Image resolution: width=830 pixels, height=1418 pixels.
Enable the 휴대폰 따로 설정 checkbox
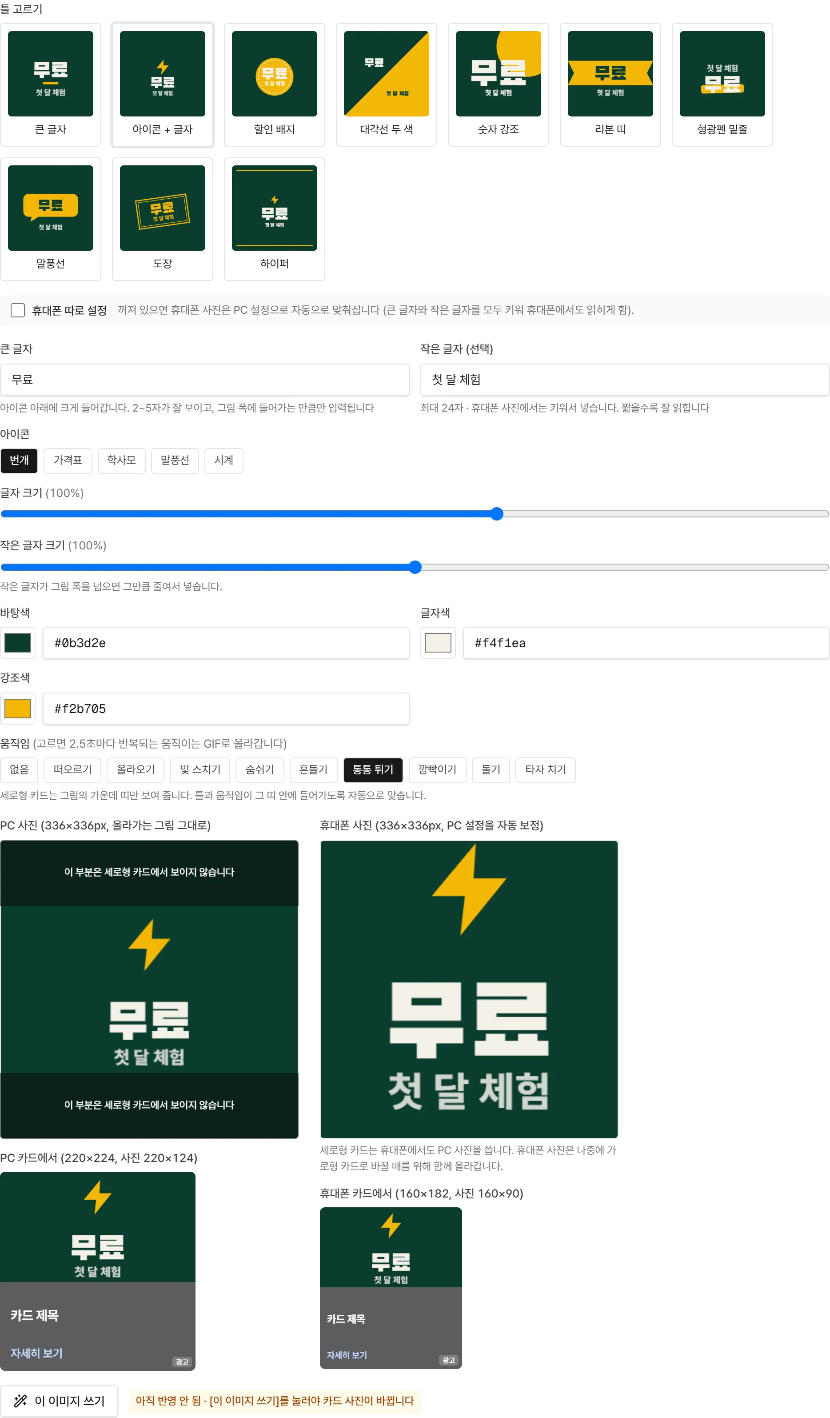[18, 310]
